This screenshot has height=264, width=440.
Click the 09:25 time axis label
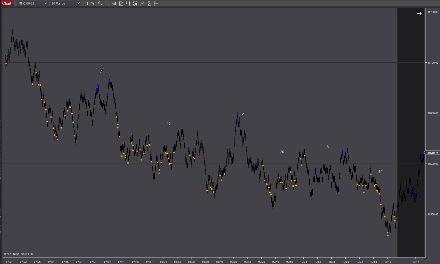click(262, 262)
